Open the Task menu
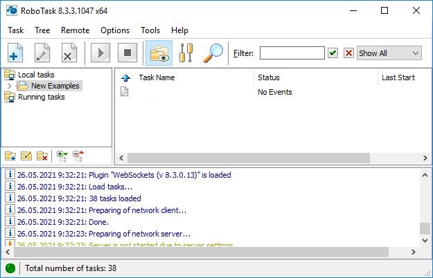 click(x=15, y=30)
